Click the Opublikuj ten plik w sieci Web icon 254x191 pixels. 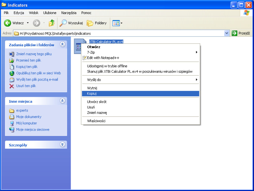coord(12,73)
